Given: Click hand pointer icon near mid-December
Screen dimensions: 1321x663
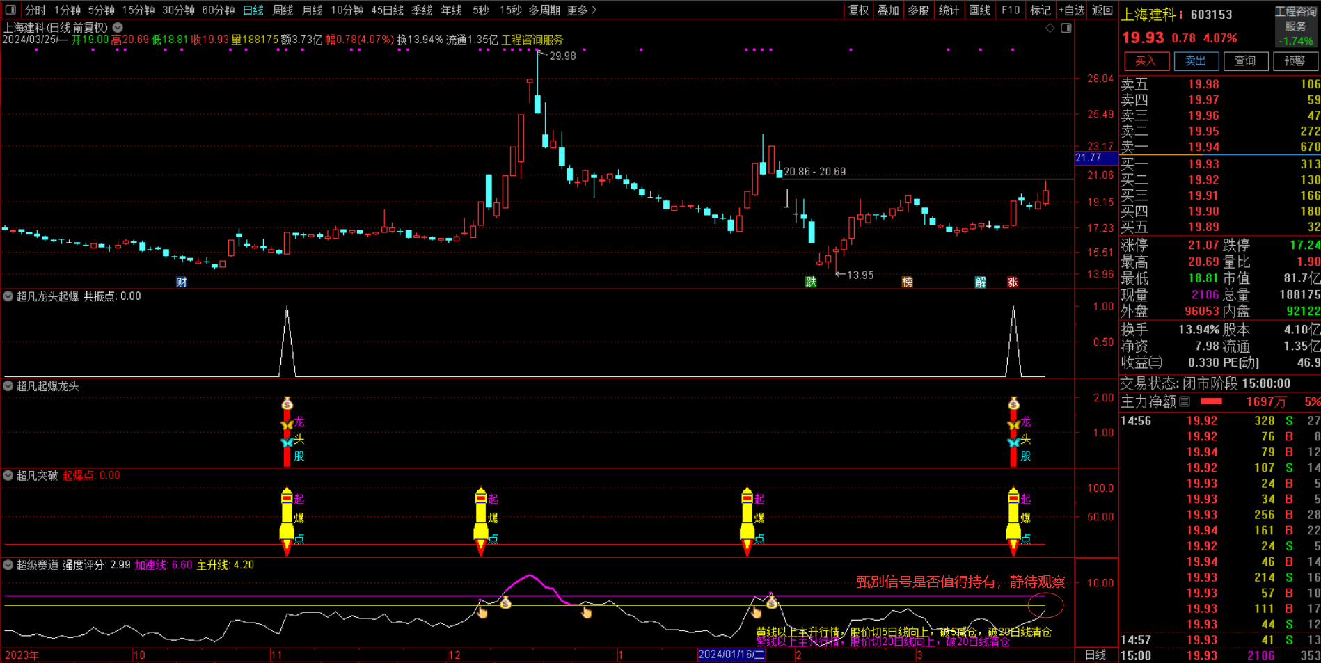Looking at the screenshot, I should coord(587,612).
